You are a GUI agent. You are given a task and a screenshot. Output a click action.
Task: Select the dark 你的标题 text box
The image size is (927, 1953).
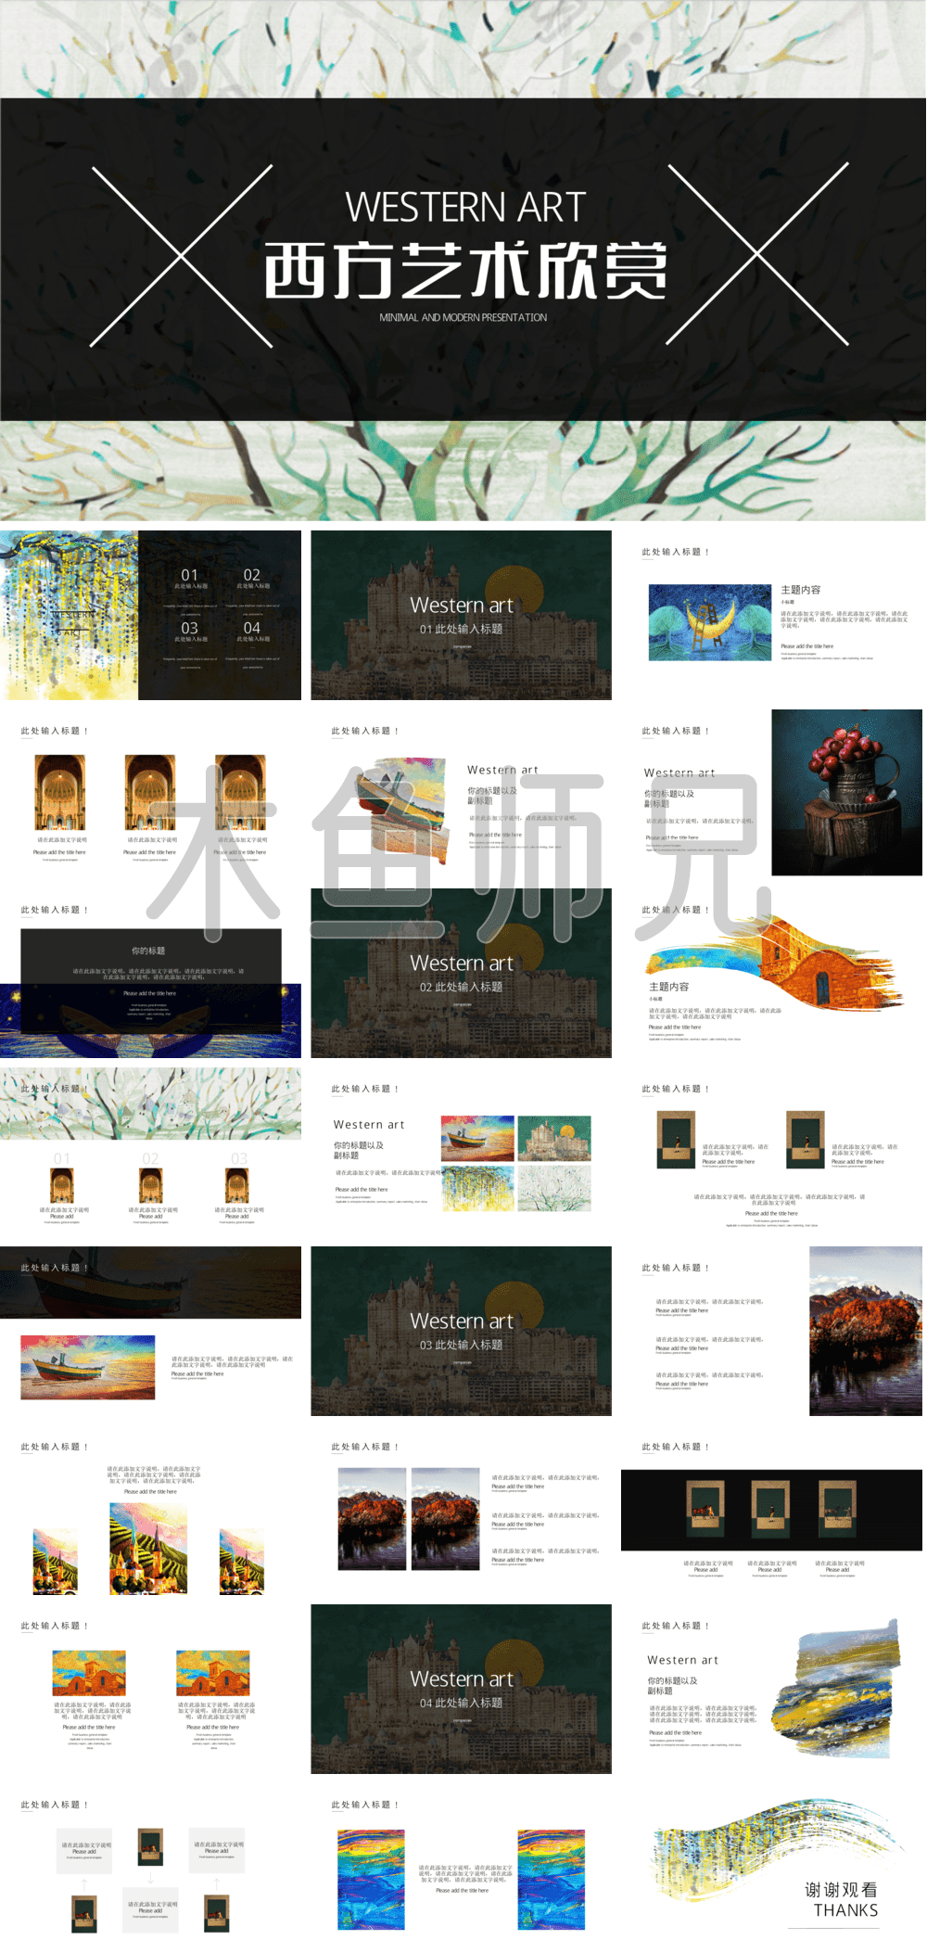pyautogui.click(x=151, y=981)
